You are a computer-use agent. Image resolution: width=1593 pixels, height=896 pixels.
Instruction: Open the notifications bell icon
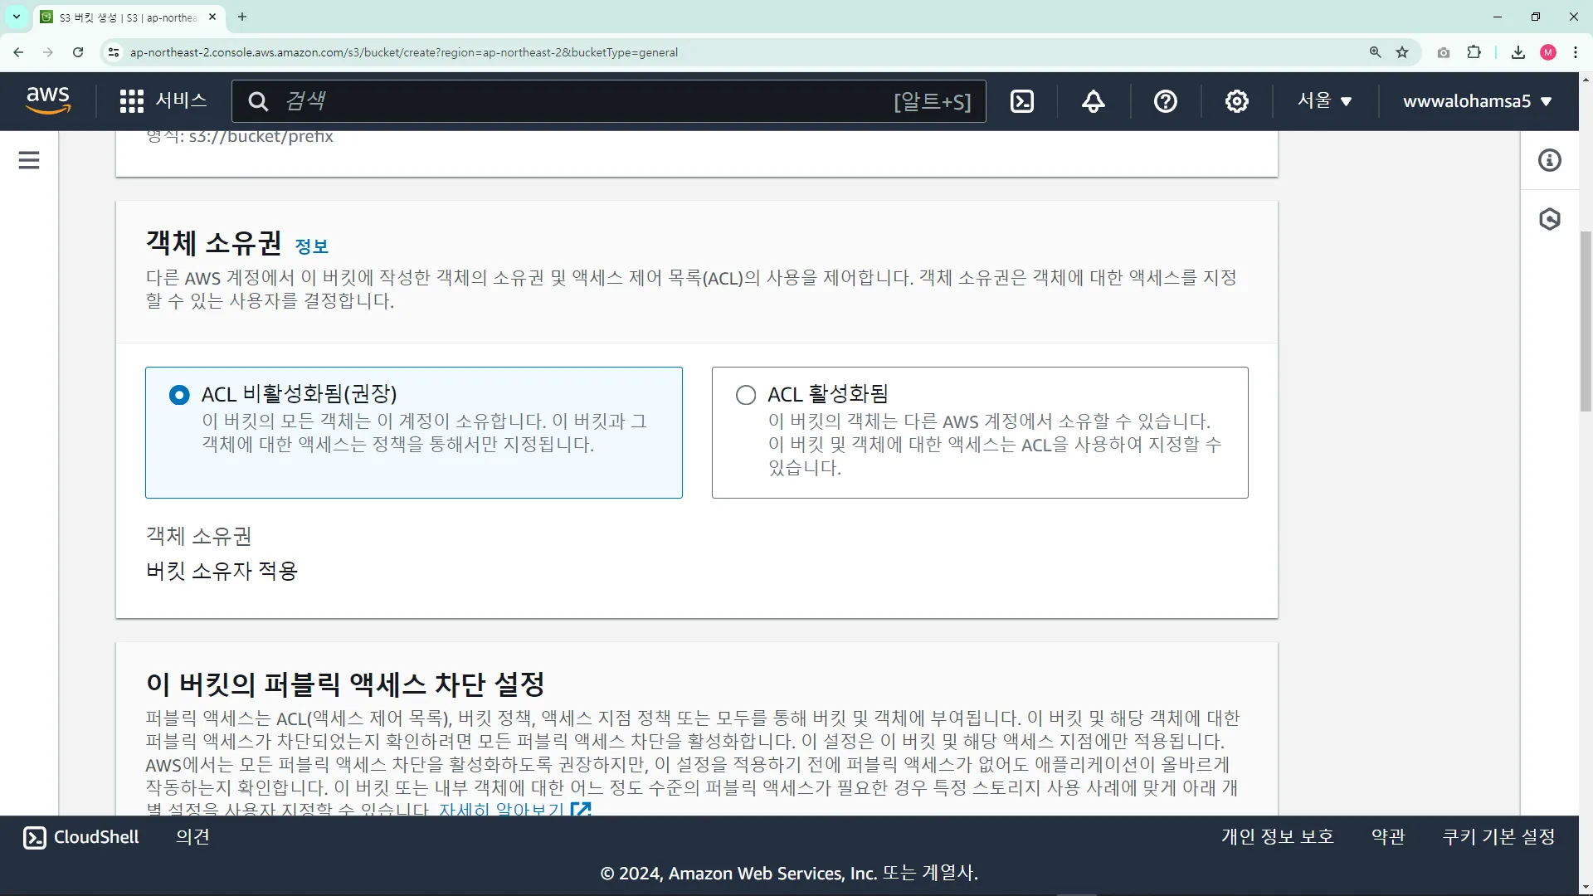(x=1093, y=101)
